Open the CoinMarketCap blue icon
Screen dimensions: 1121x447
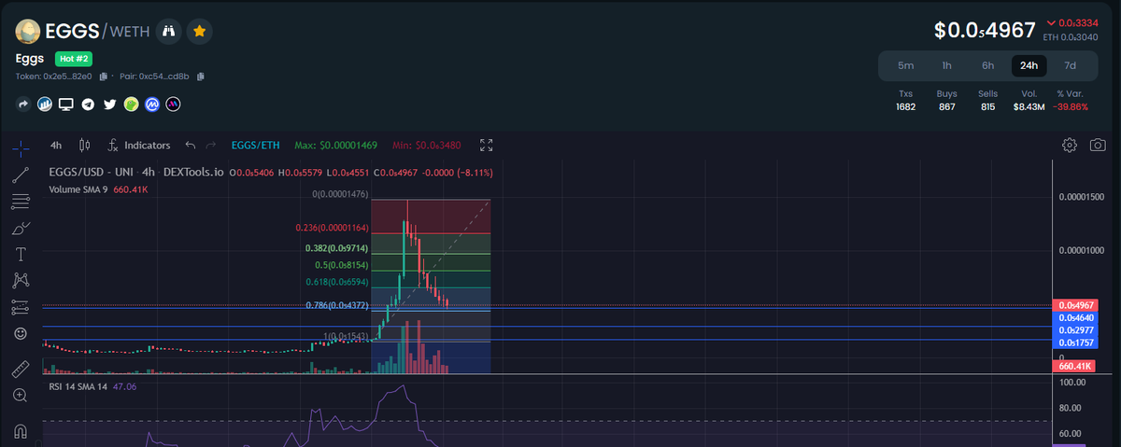(151, 105)
